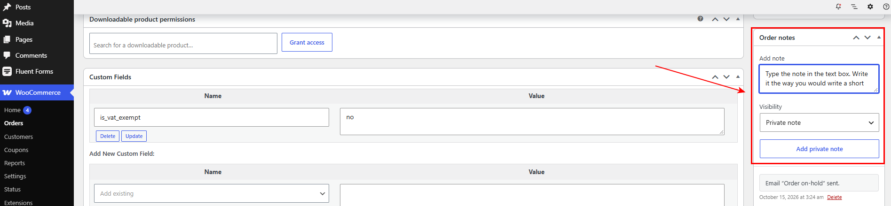Open the Pages icon in sidebar
Viewport: 891px width, 206px height.
click(x=7, y=39)
